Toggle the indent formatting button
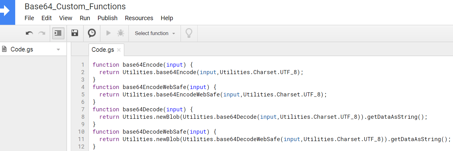The height and width of the screenshot is (151, 453). click(x=58, y=33)
